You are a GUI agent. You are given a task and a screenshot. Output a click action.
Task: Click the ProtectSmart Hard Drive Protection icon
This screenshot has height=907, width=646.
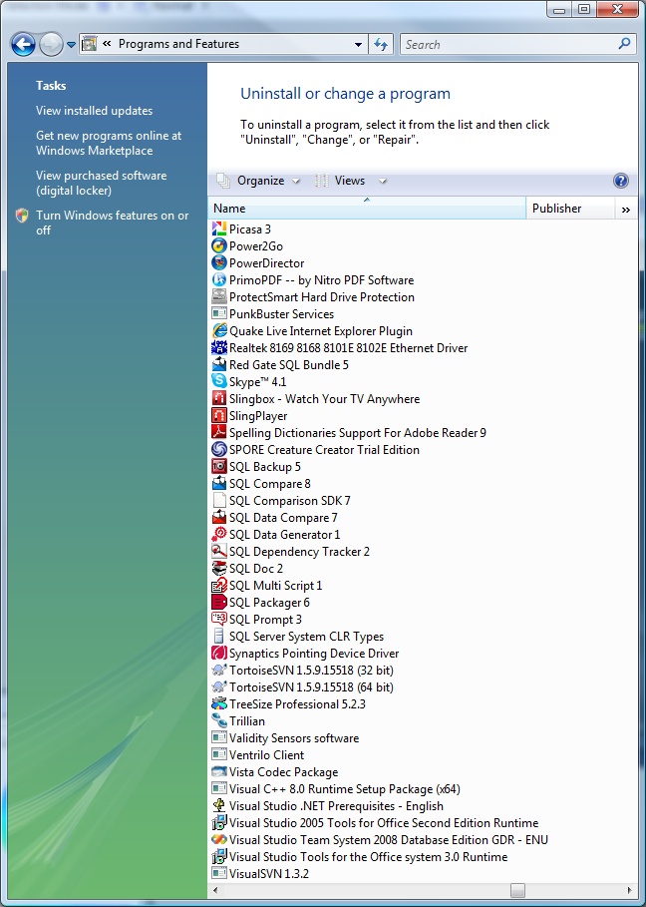[x=219, y=296]
